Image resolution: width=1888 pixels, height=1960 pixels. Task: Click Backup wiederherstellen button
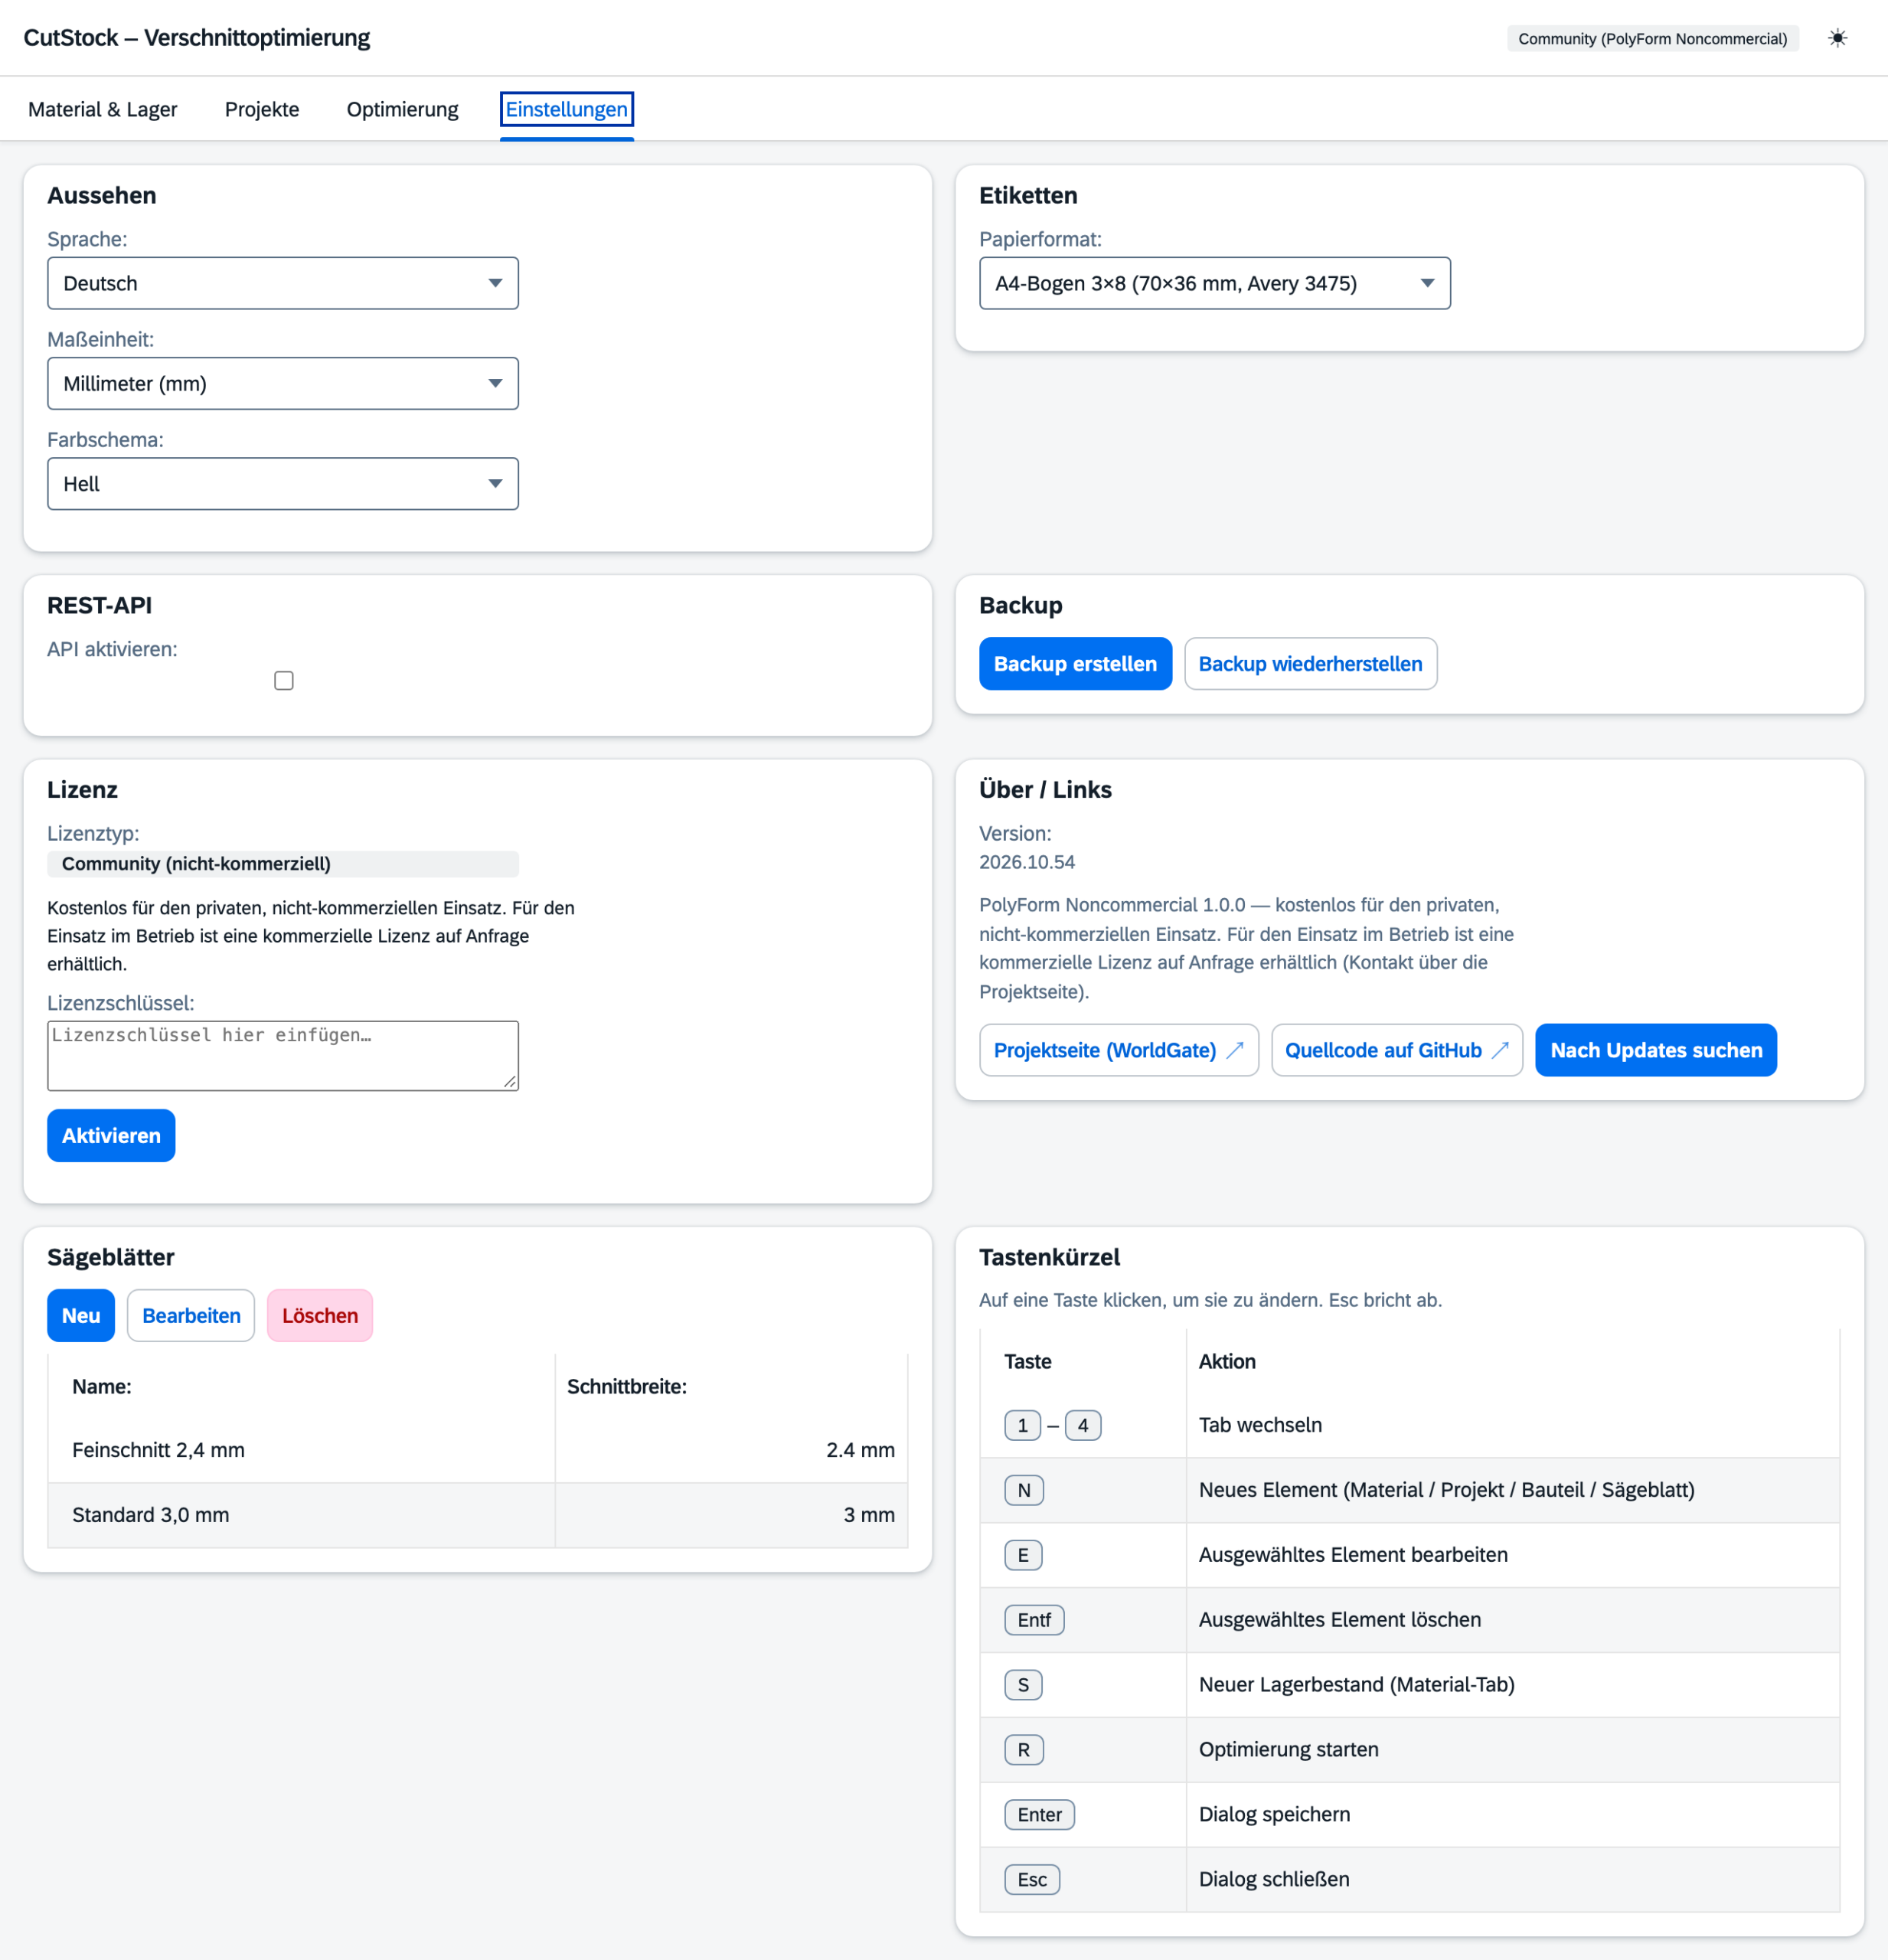pos(1310,664)
